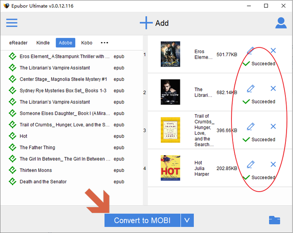The height and width of the screenshot is (233, 293).
Task: Expand output format dropdown arrow
Action: (x=187, y=220)
